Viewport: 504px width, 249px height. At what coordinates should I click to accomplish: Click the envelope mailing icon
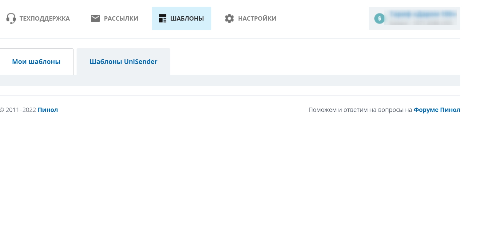tap(95, 18)
